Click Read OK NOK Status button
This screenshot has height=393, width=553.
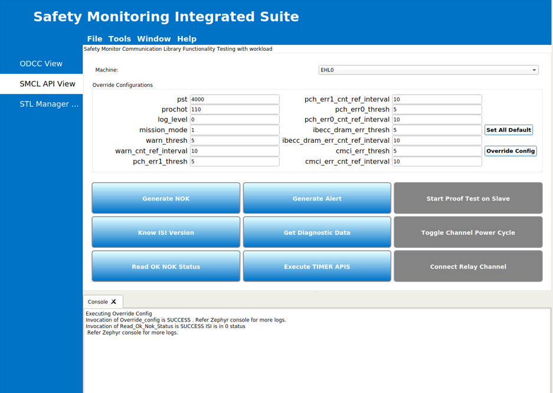click(166, 267)
